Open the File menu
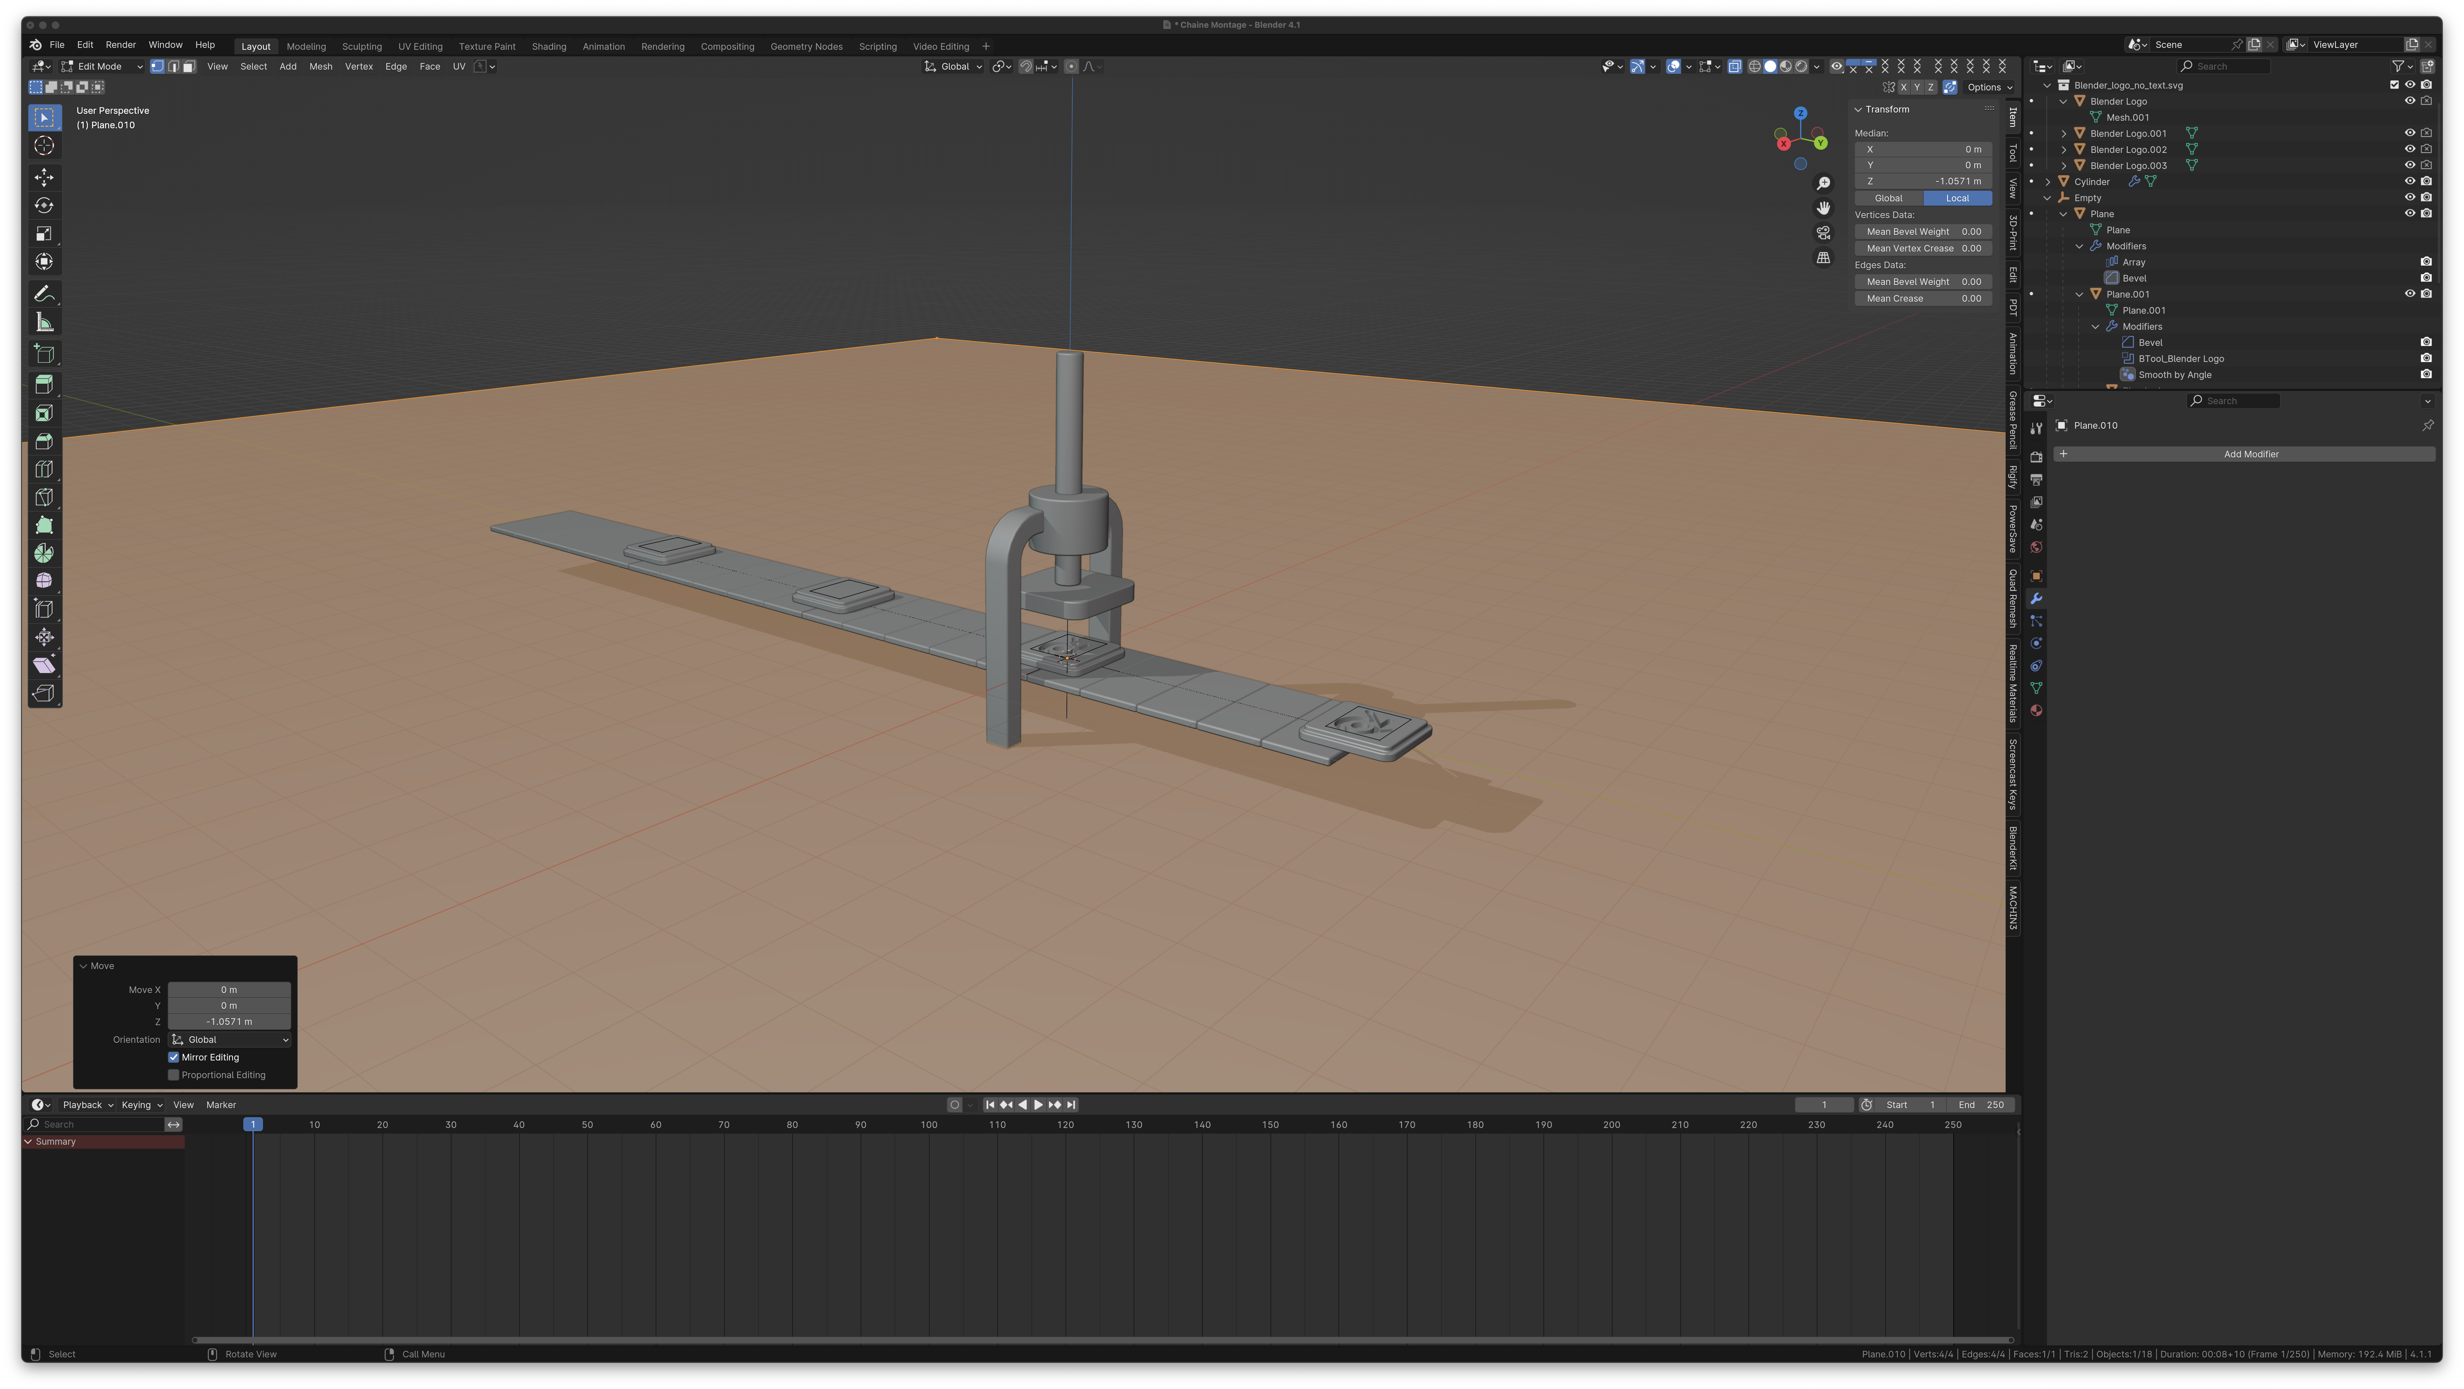The width and height of the screenshot is (2464, 1389). (x=57, y=45)
